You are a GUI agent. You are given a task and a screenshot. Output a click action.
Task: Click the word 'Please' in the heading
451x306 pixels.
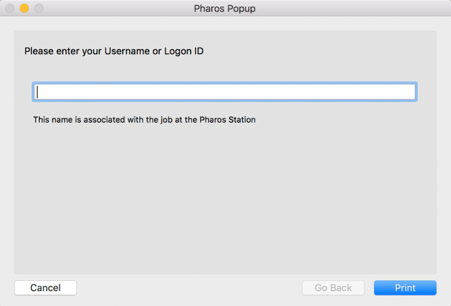click(x=39, y=51)
